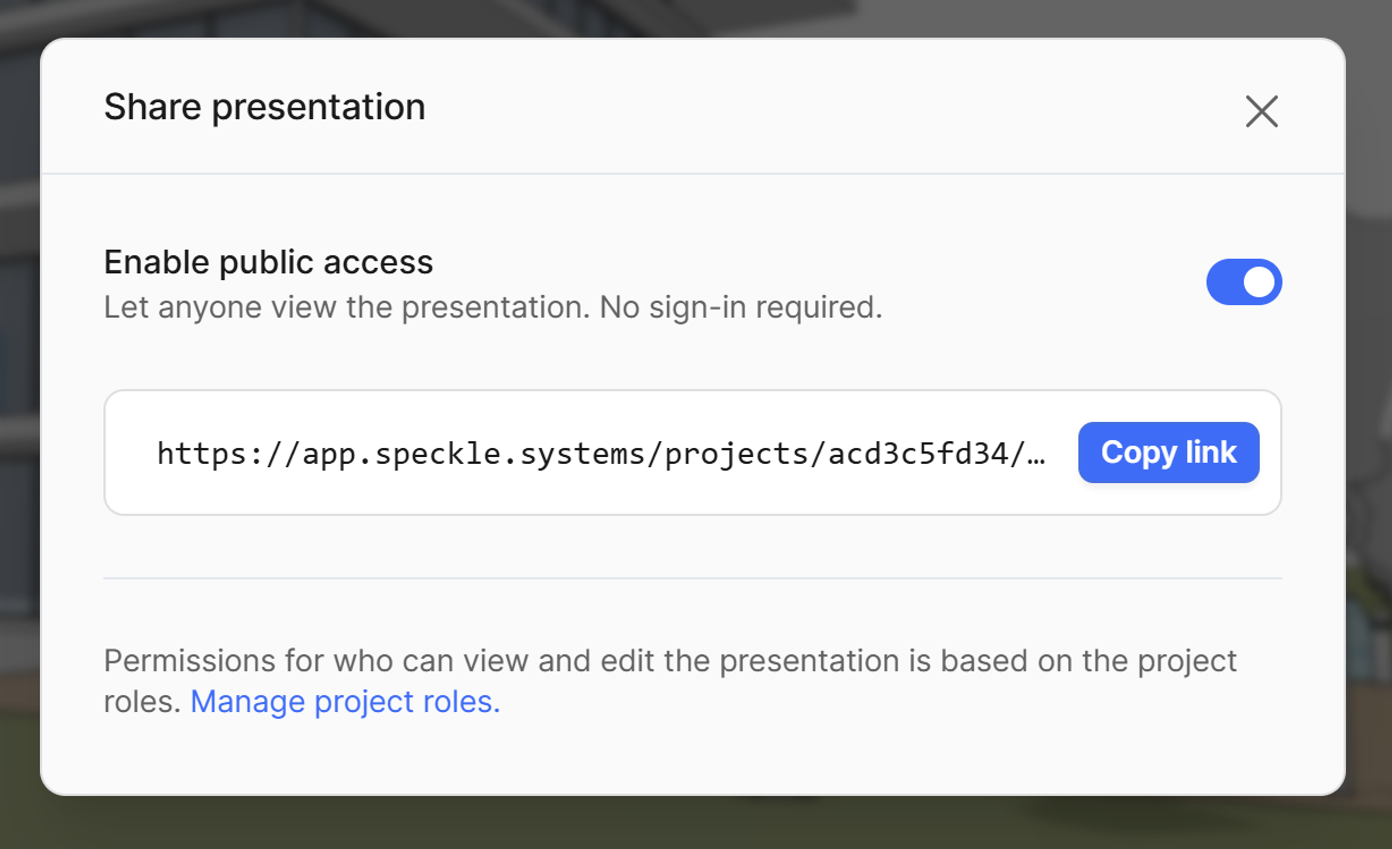Click the Enable public access label
This screenshot has width=1392, height=849.
click(268, 262)
